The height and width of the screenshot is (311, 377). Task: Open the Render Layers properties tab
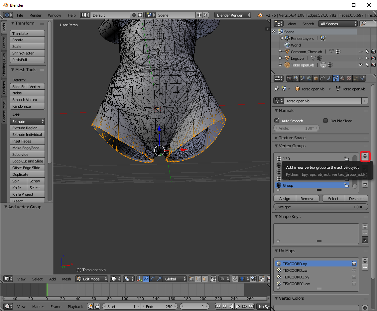click(296, 78)
